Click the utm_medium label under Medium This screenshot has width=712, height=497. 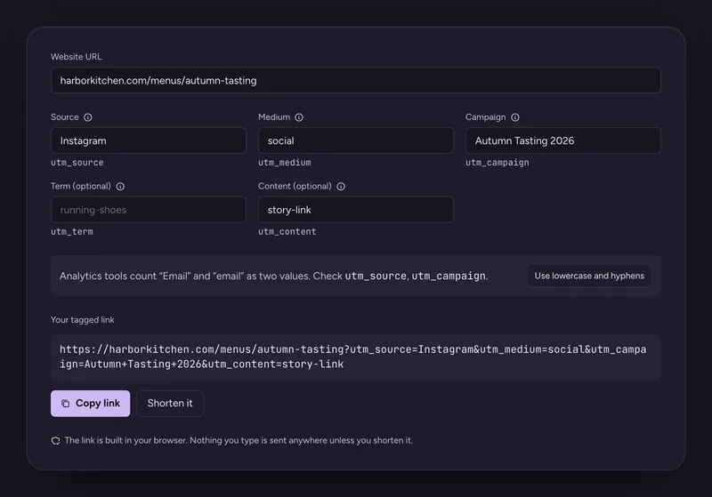[285, 163]
